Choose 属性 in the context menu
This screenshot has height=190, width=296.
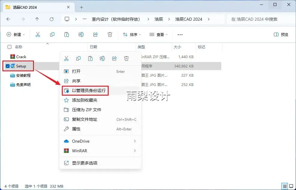point(100,129)
